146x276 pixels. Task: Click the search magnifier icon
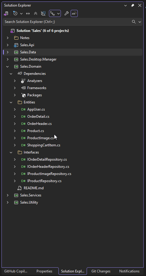[x=134, y=22]
